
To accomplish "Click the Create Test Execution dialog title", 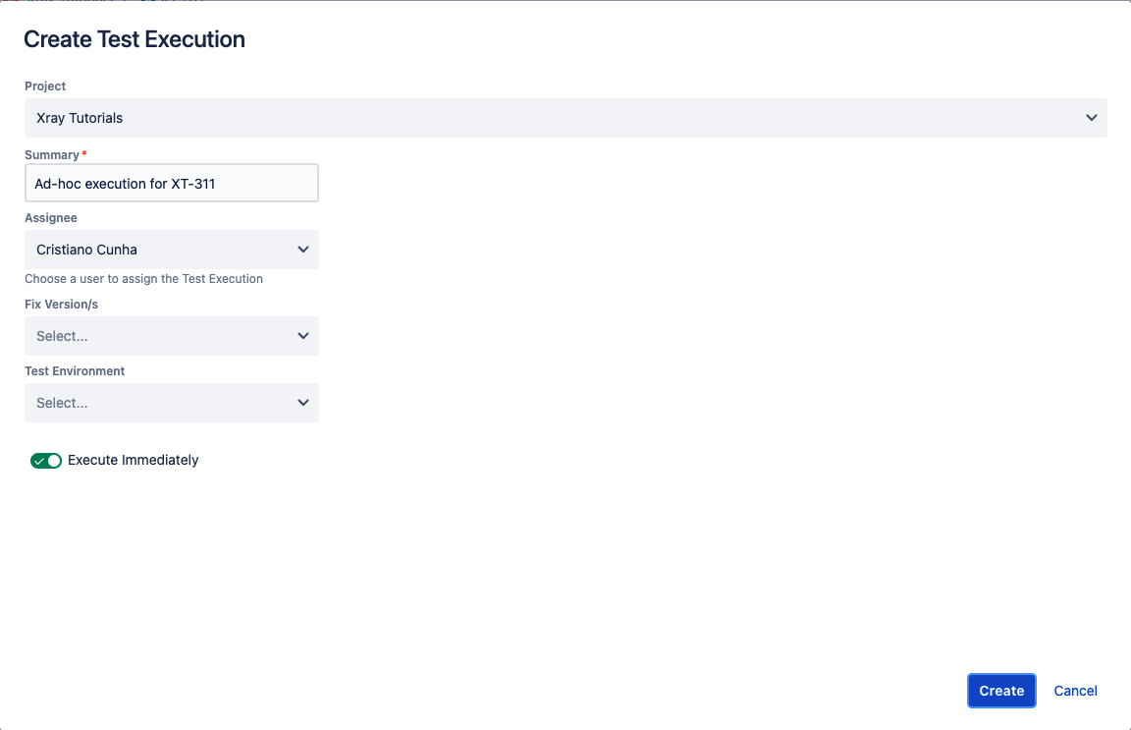I will pos(135,39).
